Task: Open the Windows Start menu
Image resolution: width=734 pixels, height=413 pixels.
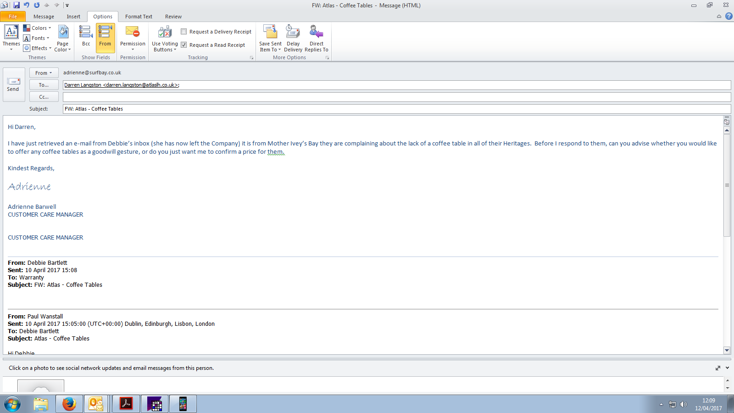Action: [x=12, y=404]
